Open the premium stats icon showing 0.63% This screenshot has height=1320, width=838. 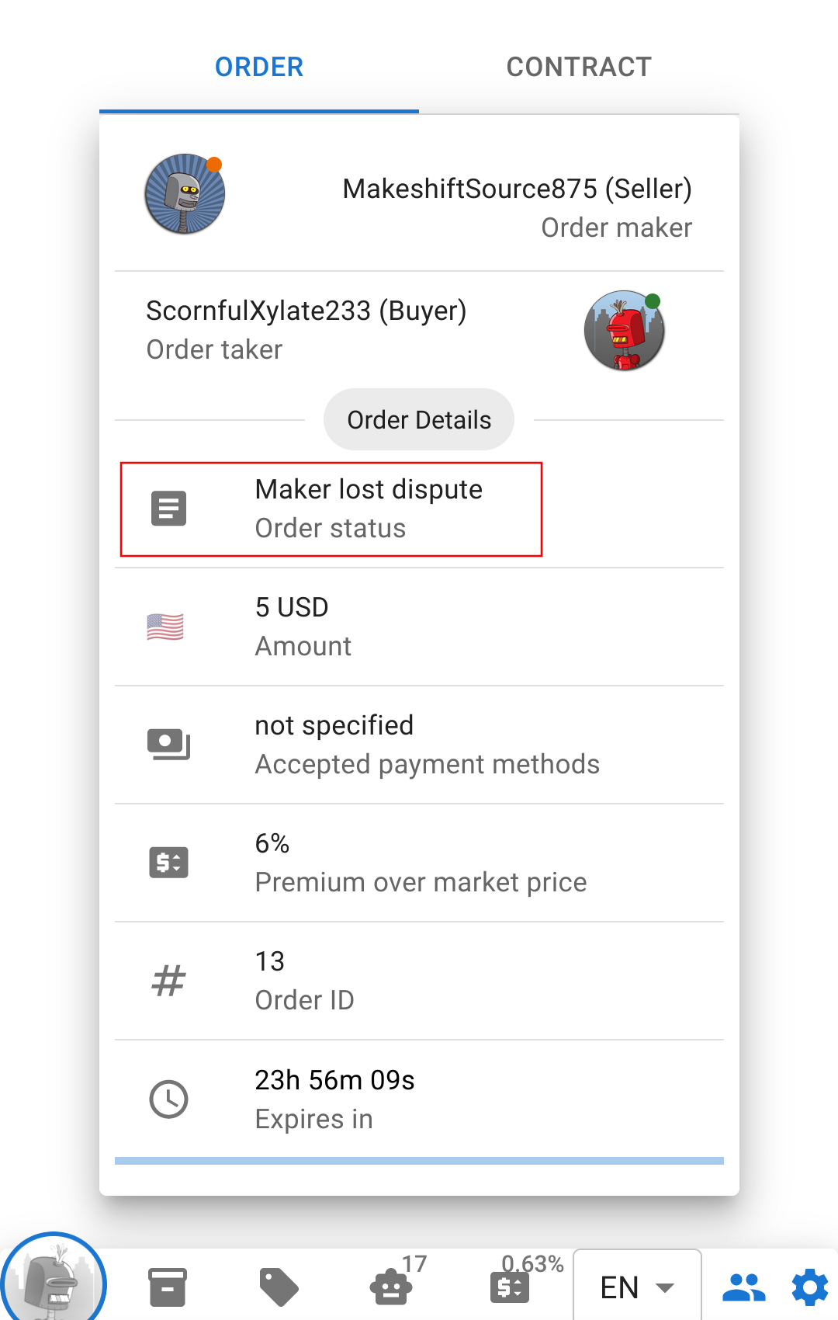[510, 1287]
